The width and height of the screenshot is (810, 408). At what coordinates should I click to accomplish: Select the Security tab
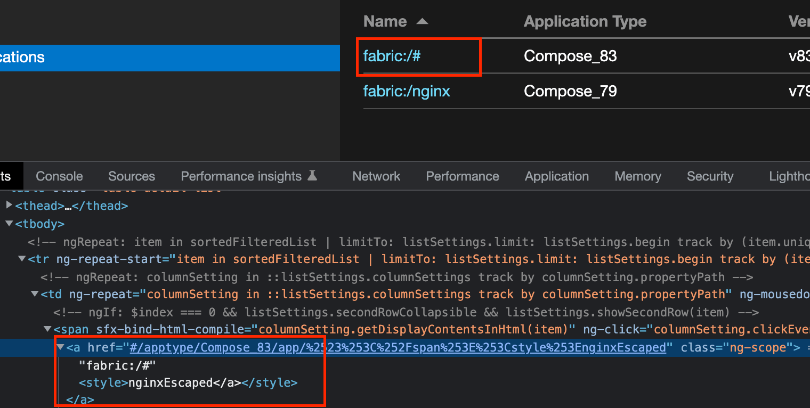point(710,176)
